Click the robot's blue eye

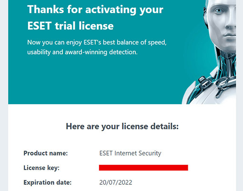[x=219, y=11]
